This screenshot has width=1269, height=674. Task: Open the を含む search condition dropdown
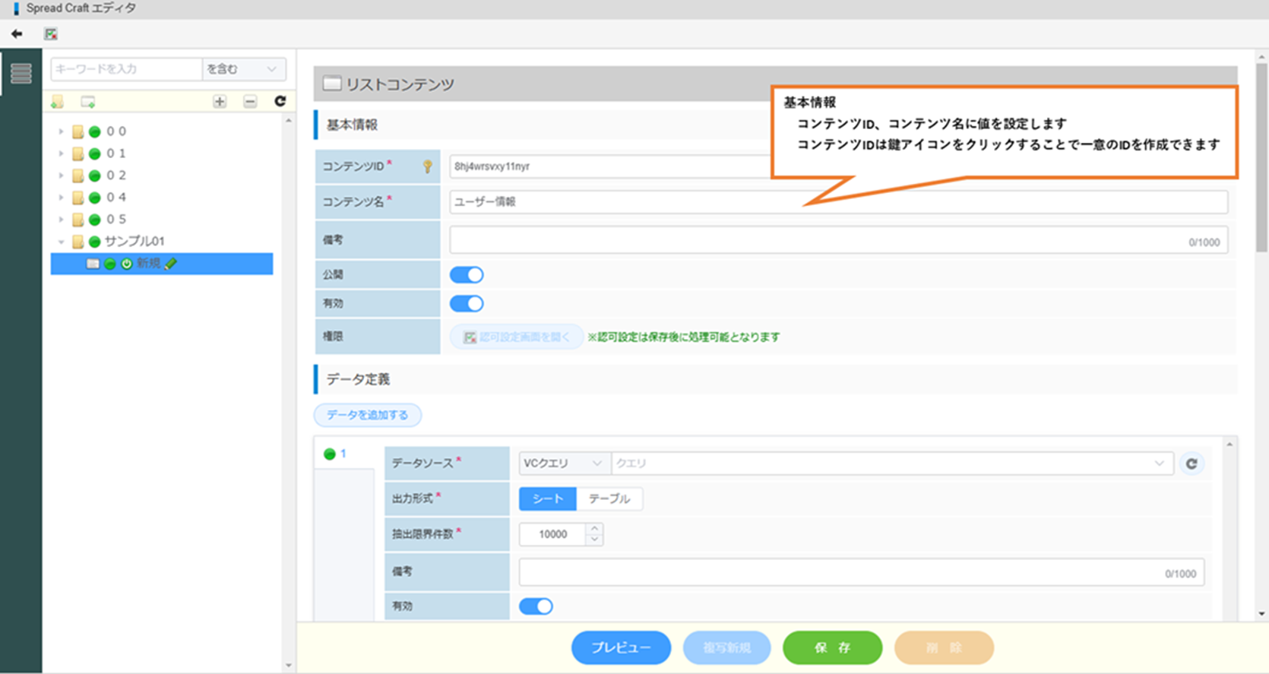[243, 69]
